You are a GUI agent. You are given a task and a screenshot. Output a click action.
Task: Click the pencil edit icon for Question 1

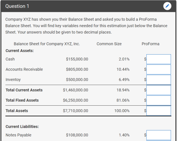(167, 6)
